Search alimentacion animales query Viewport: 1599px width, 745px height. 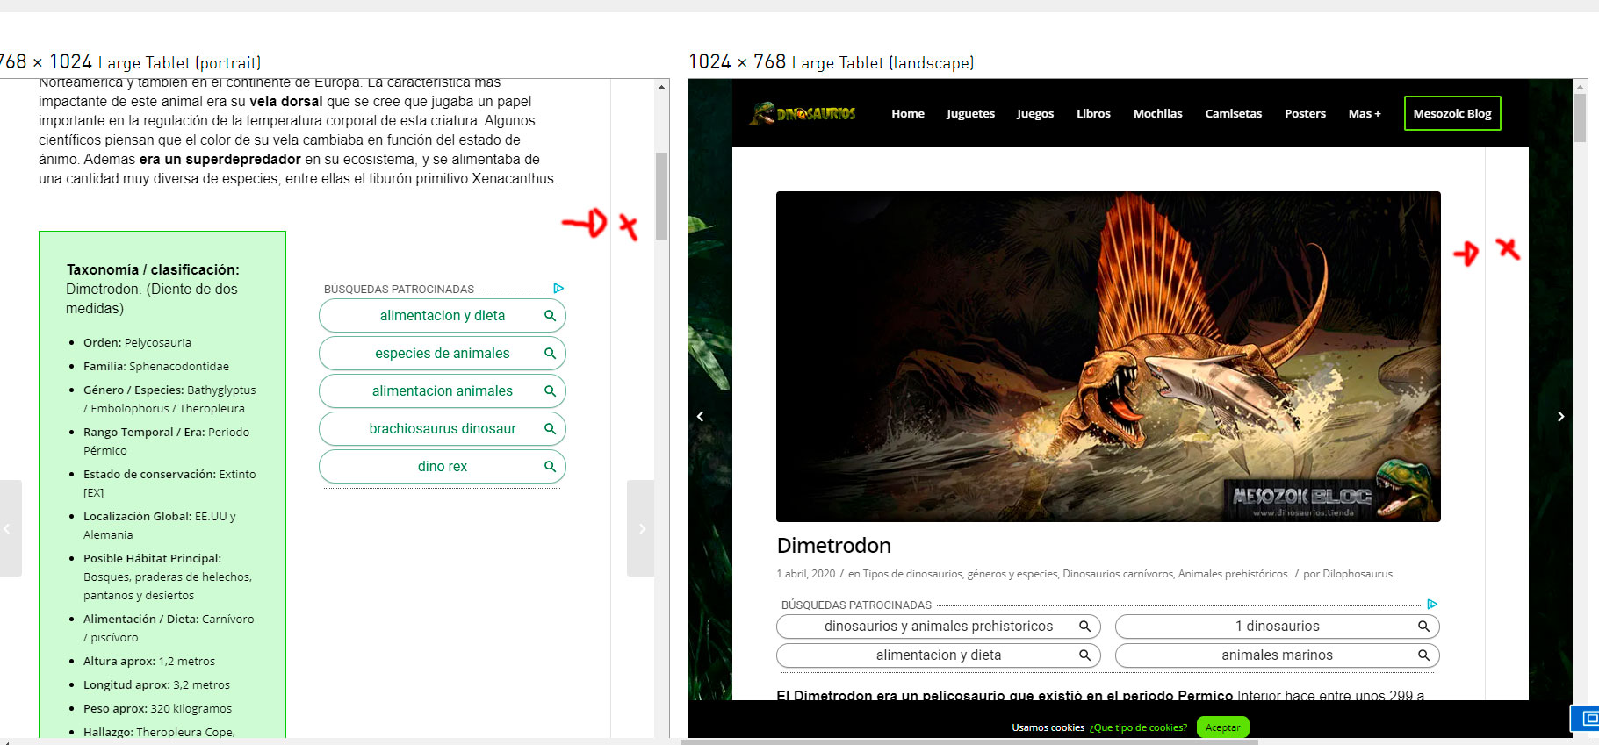(443, 391)
